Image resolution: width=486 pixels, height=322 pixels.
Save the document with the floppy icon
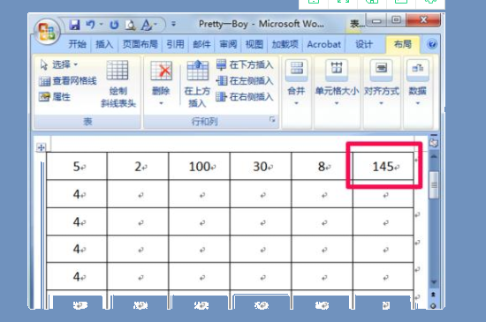74,25
